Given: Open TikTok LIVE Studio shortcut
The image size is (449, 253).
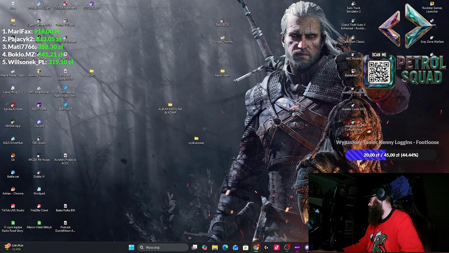Looking at the screenshot, I should click(x=13, y=208).
